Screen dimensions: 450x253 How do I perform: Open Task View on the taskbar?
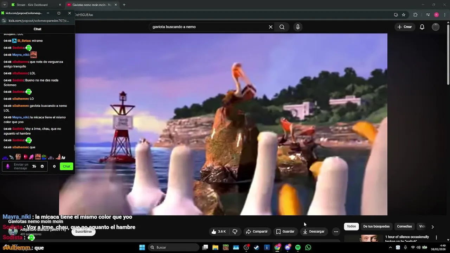click(205, 247)
